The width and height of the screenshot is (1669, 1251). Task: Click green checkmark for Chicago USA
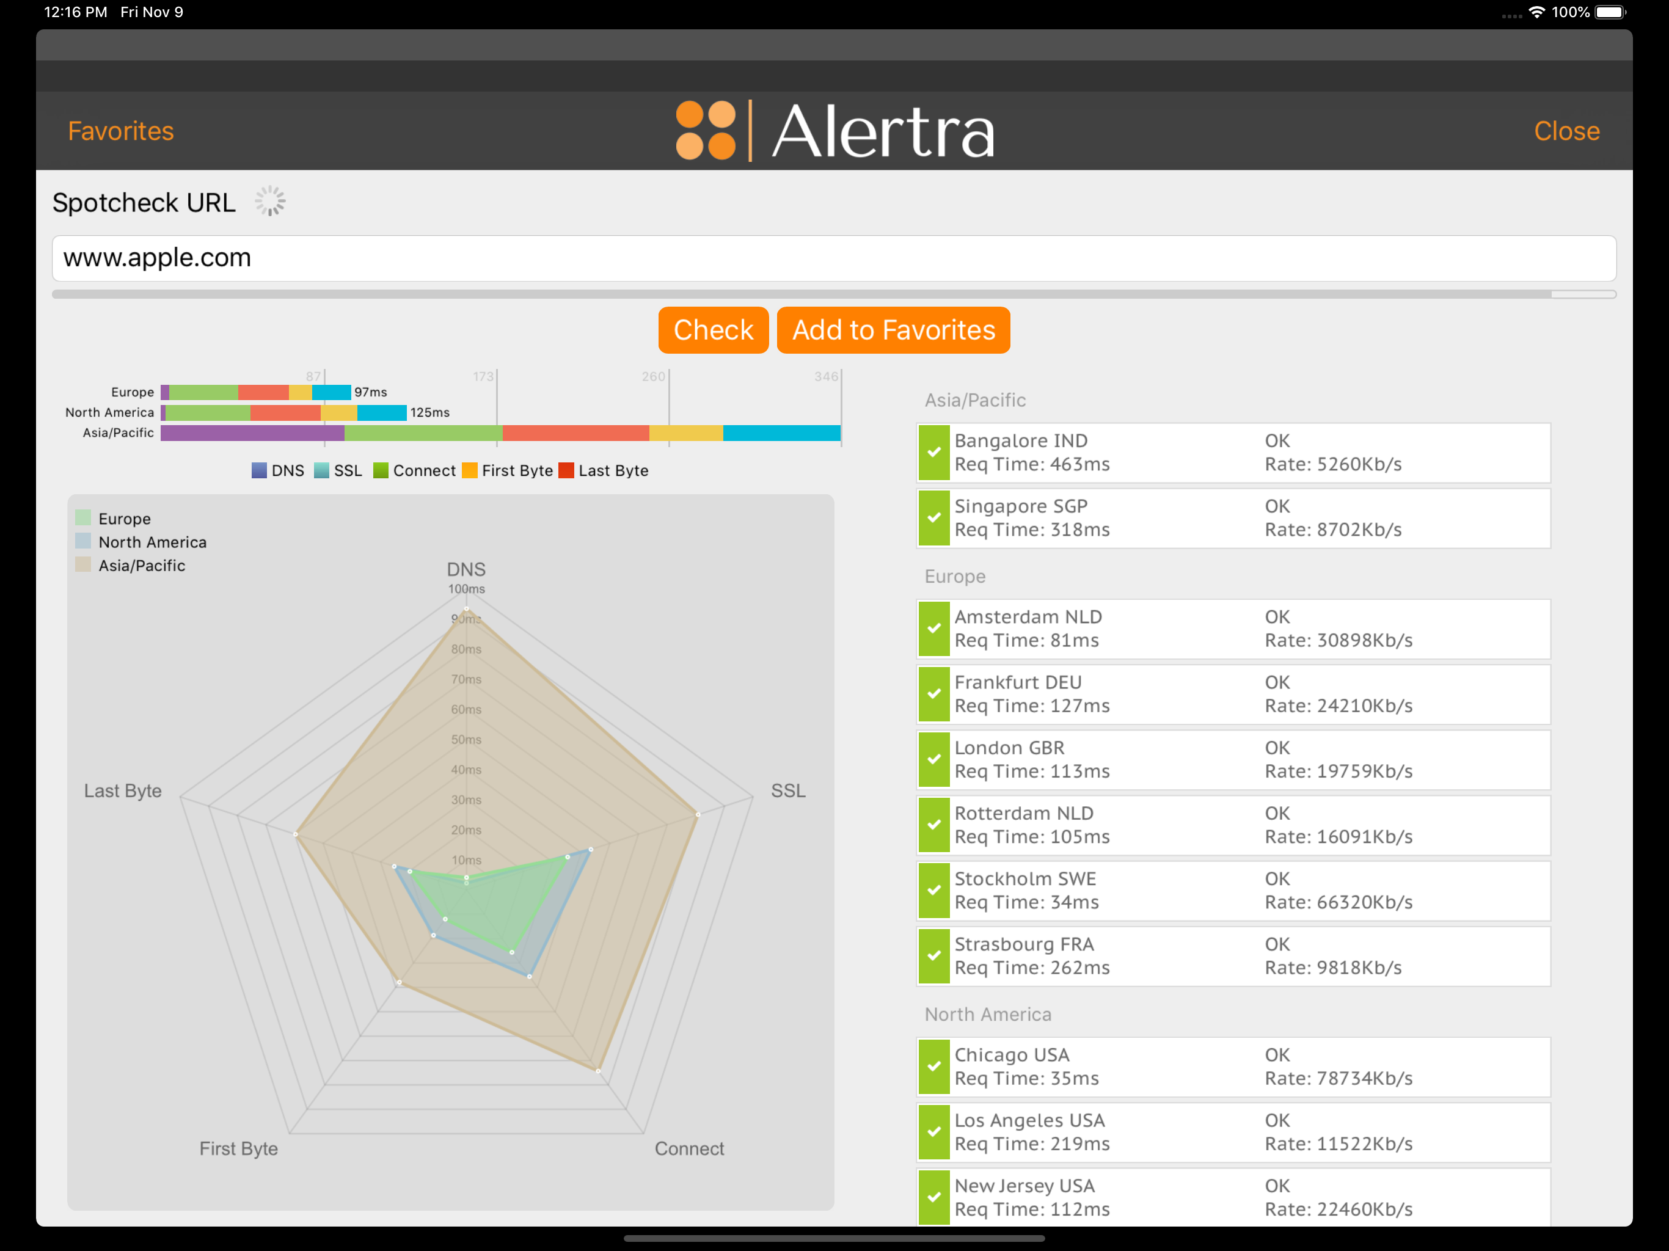[933, 1066]
